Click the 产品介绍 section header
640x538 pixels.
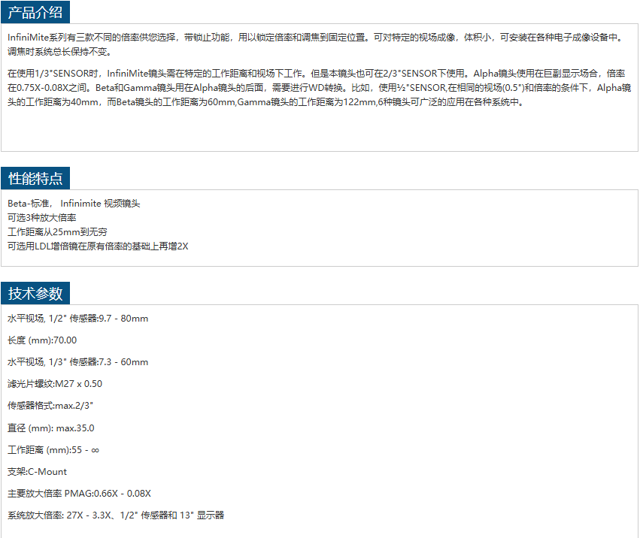pyautogui.click(x=35, y=11)
